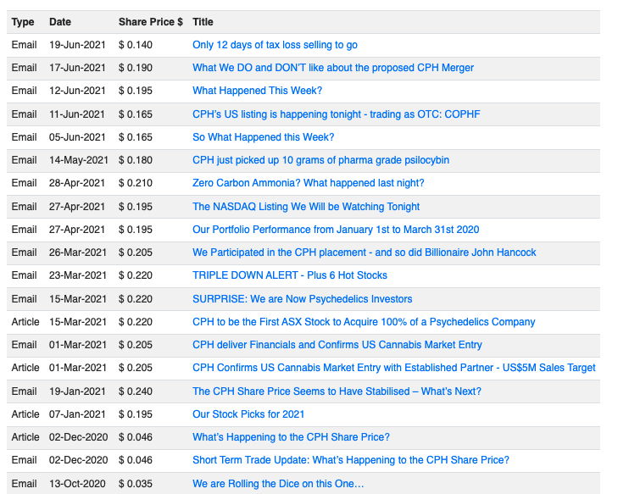The width and height of the screenshot is (629, 494).
Task: Select the date 05-Jun-2021
Action: 77,137
